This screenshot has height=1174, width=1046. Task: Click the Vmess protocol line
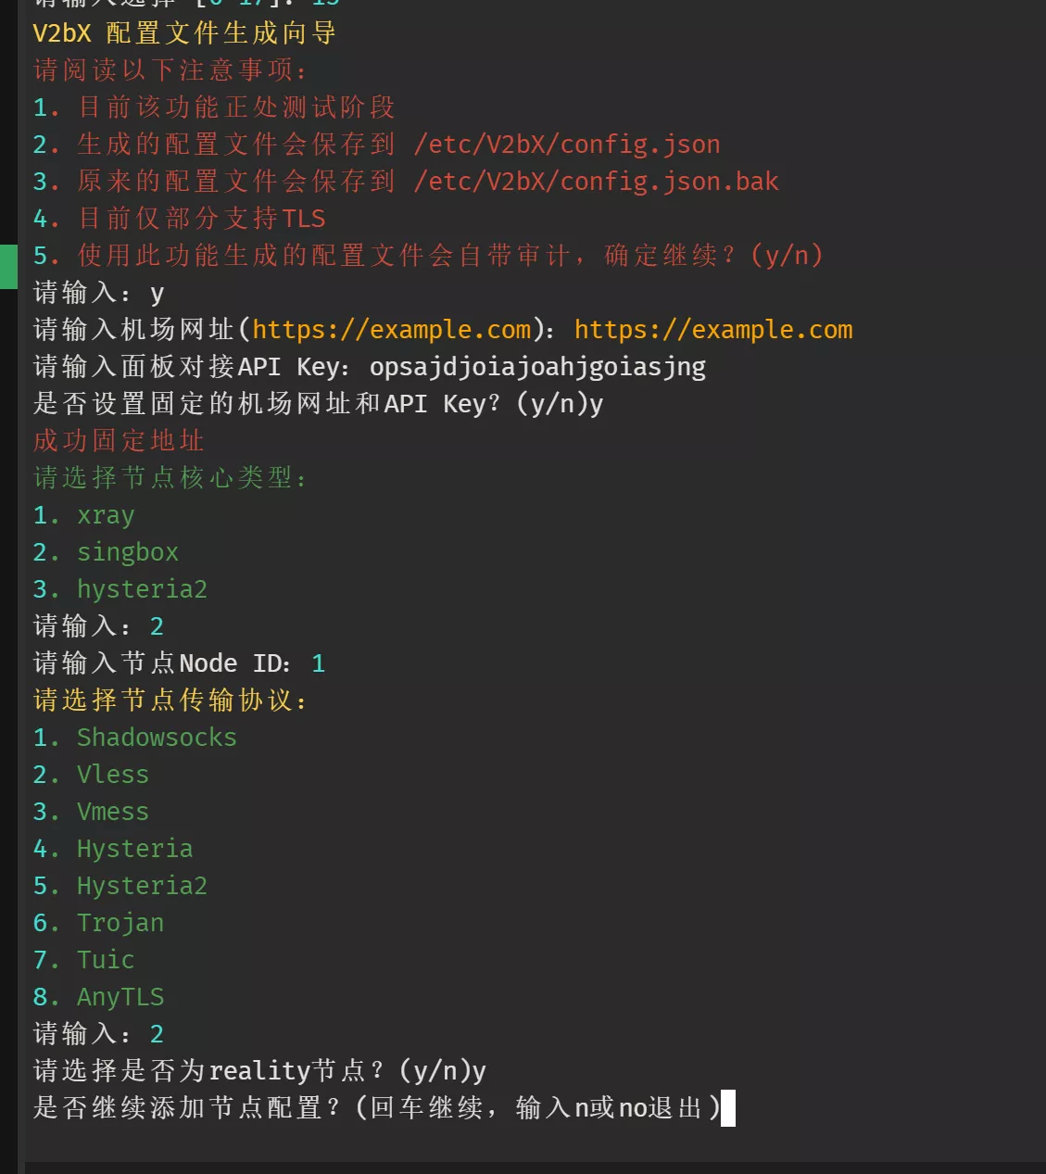tap(112, 812)
